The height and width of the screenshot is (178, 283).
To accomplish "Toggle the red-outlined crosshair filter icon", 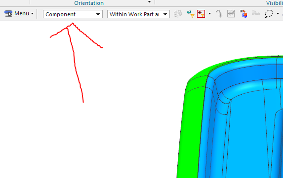I will click(x=201, y=14).
